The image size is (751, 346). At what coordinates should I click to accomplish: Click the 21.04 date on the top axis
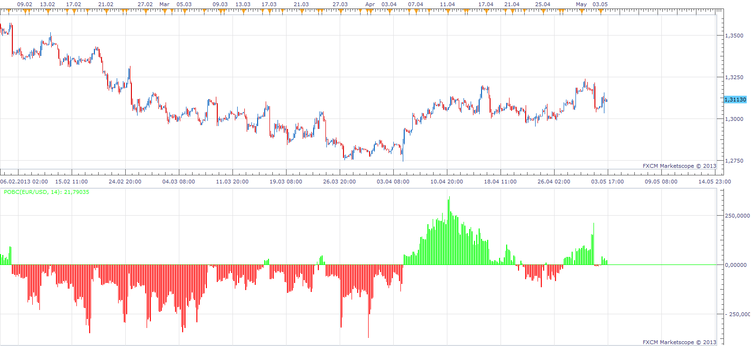512,4
